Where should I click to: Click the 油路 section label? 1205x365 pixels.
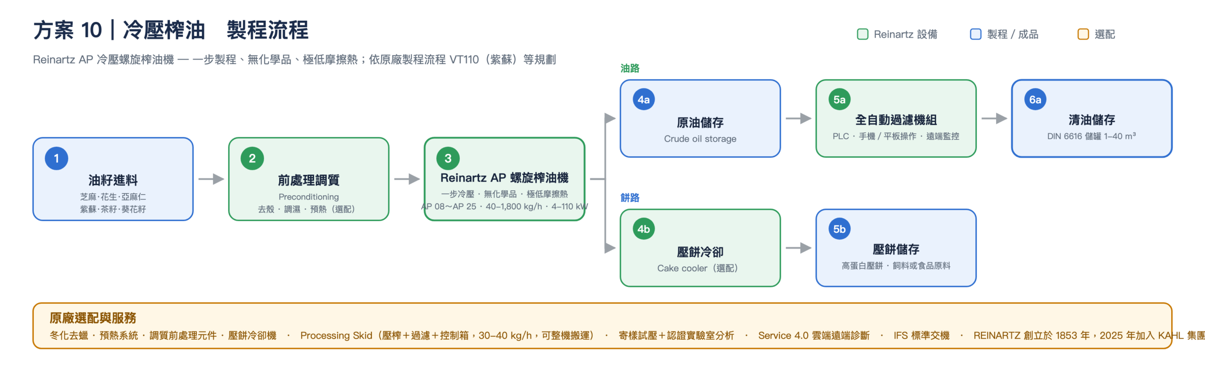click(630, 69)
